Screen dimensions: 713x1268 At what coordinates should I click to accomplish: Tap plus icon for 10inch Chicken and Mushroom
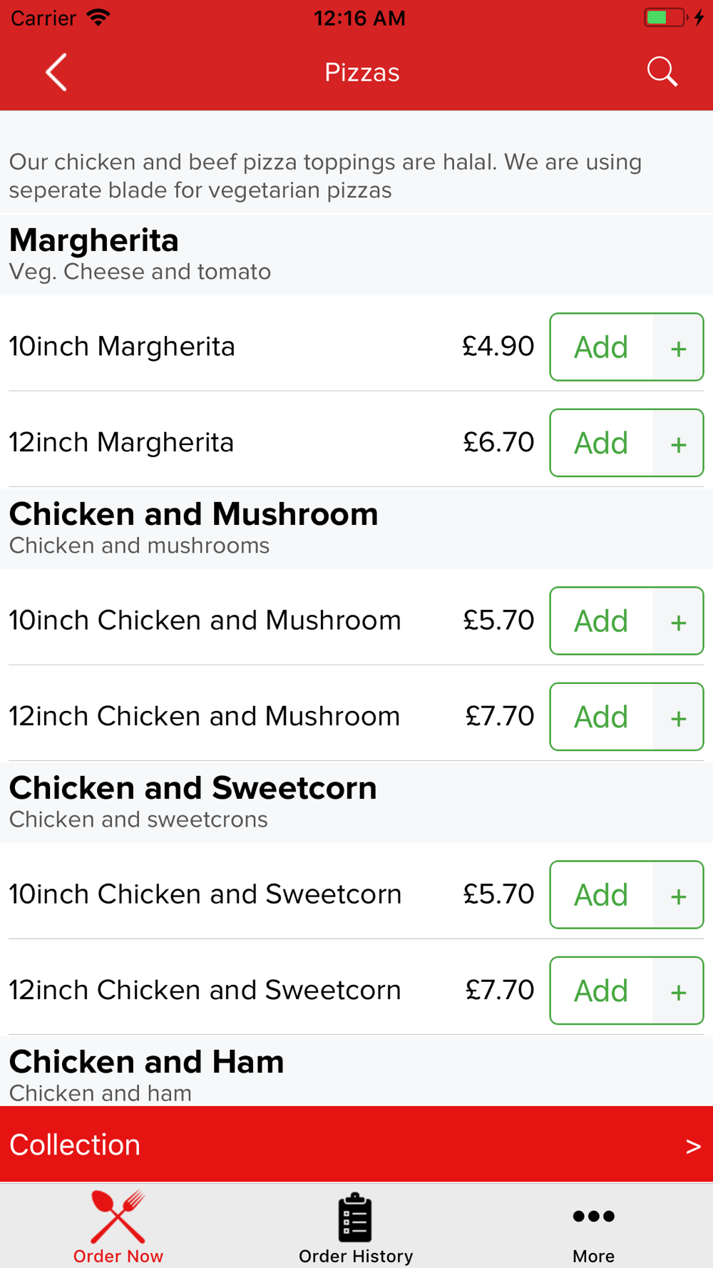[678, 622]
